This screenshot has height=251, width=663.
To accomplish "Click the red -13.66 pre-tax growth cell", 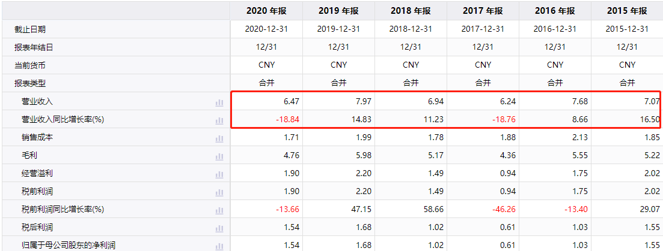I will click(287, 209).
